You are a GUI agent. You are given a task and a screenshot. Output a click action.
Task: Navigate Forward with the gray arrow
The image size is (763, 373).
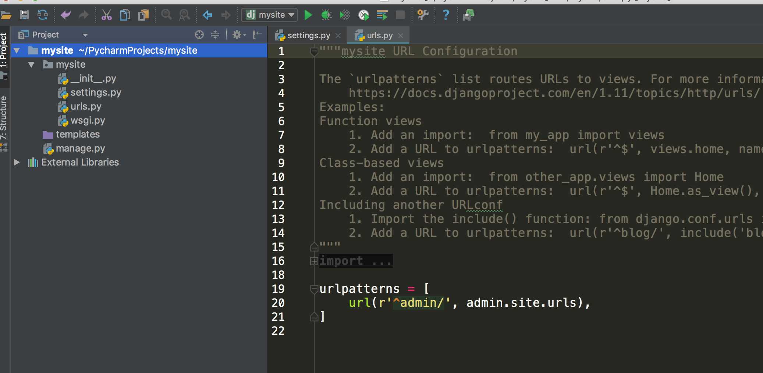tap(226, 15)
